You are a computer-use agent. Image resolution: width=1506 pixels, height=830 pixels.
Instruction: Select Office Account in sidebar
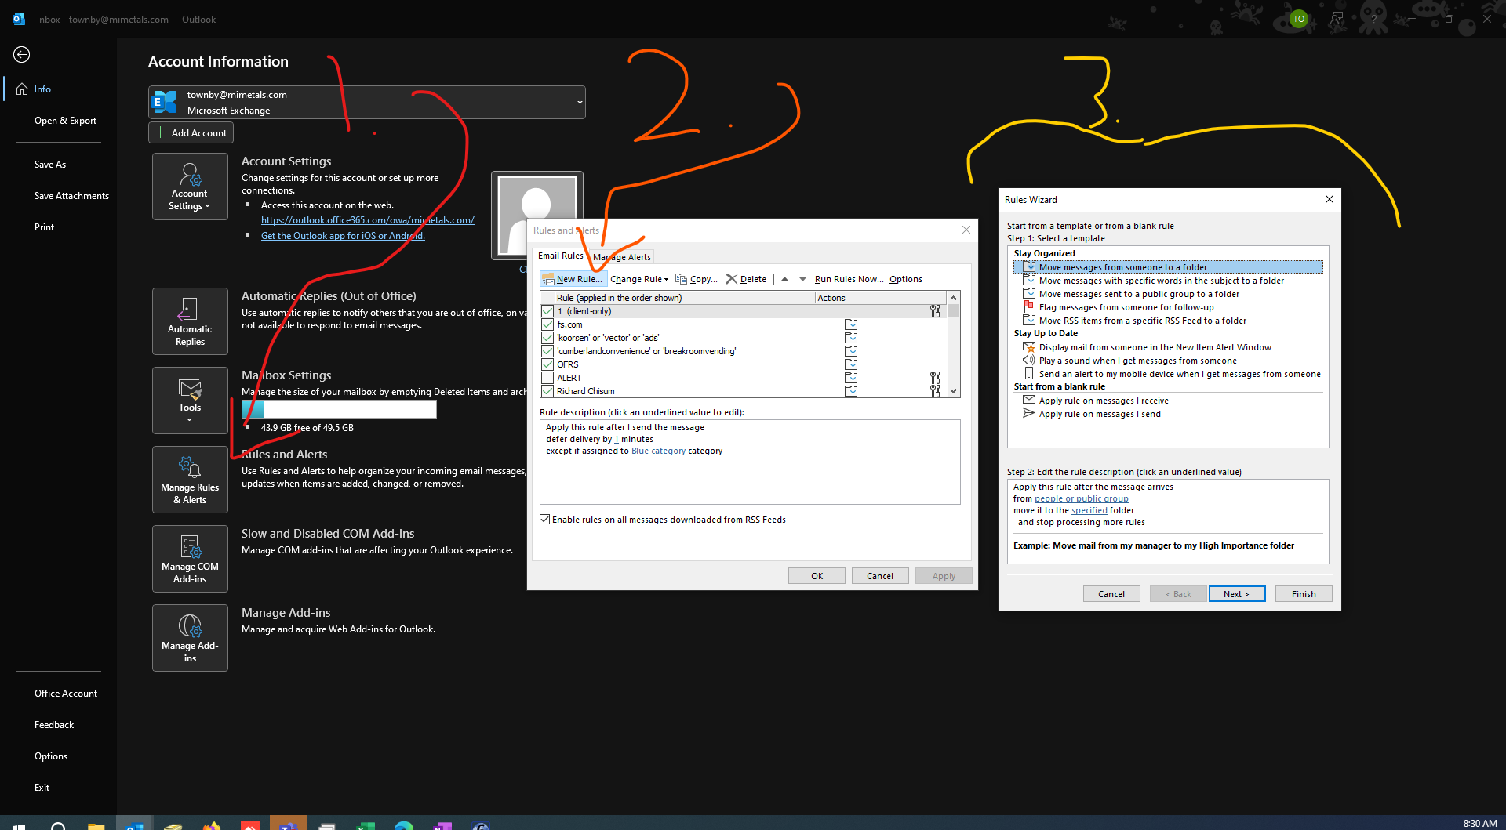[x=66, y=694]
